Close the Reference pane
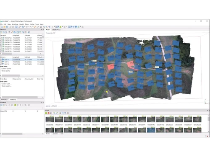 point(43,30)
